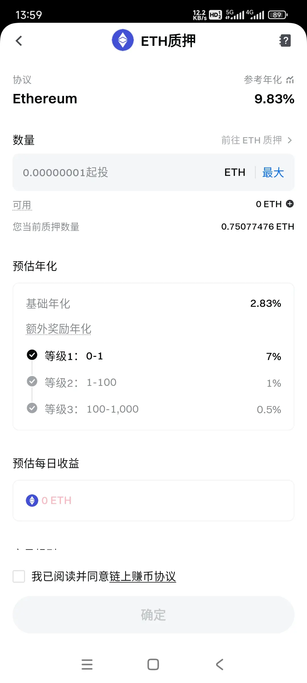Tap 额外奖励年化 underlined label
The height and width of the screenshot is (683, 307).
pyautogui.click(x=59, y=329)
